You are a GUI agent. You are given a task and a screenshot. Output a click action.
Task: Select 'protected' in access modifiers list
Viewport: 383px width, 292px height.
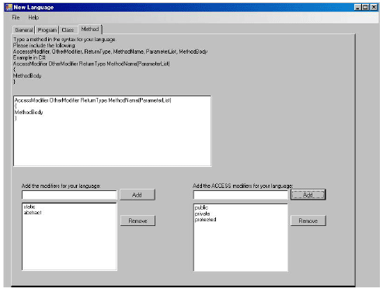pos(205,220)
